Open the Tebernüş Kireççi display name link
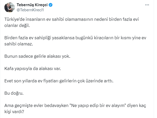The width and height of the screenshot is (157, 118). tap(33, 5)
